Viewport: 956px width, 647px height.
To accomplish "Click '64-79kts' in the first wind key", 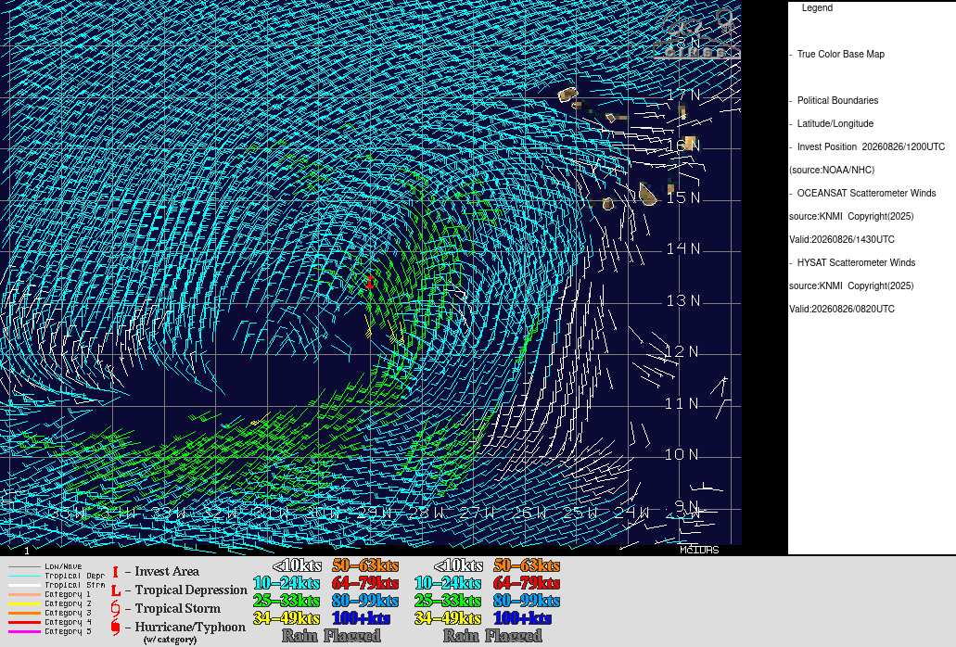I will 365,583.
